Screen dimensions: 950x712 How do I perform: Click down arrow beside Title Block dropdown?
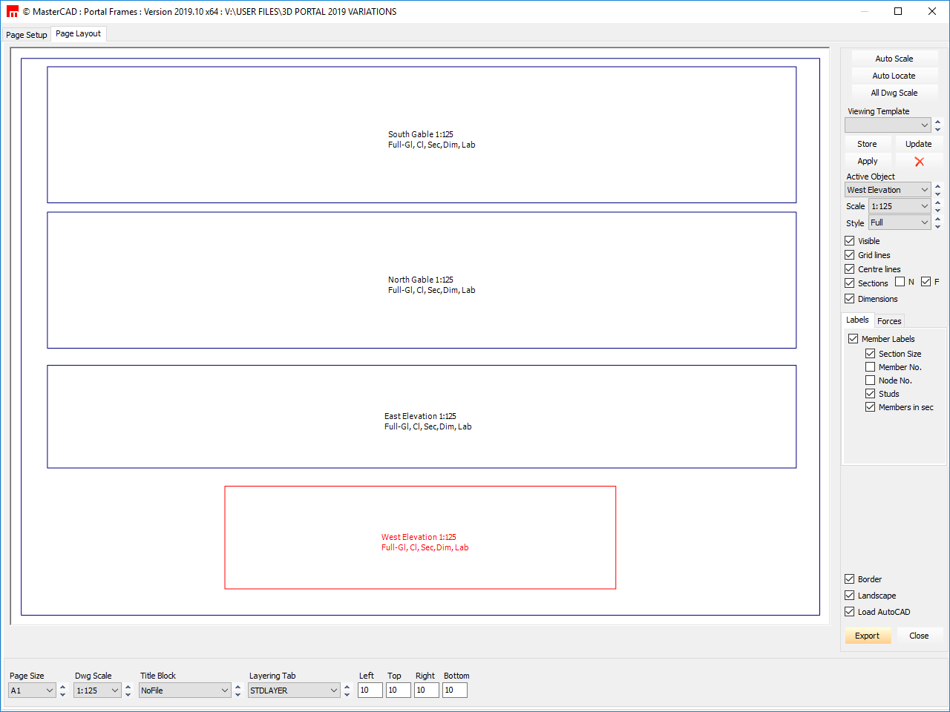(x=237, y=695)
